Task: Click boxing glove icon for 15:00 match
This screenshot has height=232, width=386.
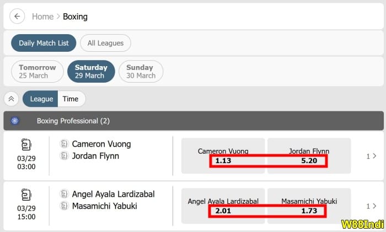Action: (26, 195)
